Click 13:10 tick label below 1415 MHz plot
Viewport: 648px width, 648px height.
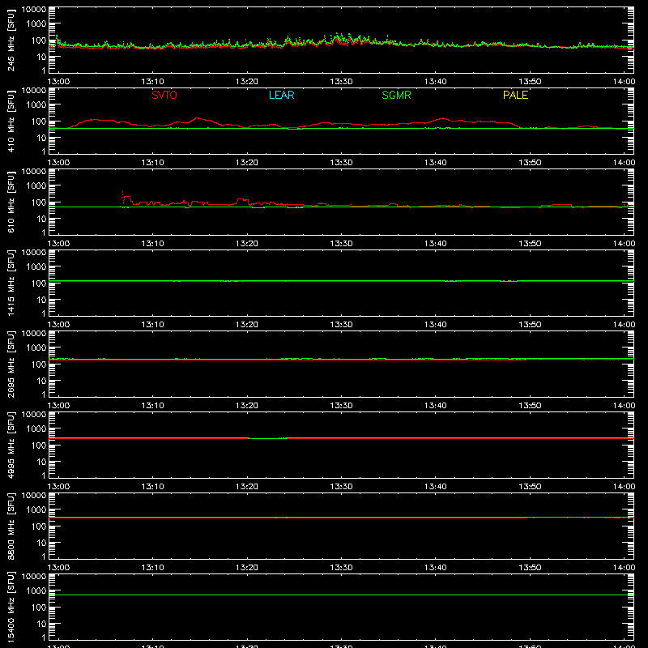click(x=152, y=325)
